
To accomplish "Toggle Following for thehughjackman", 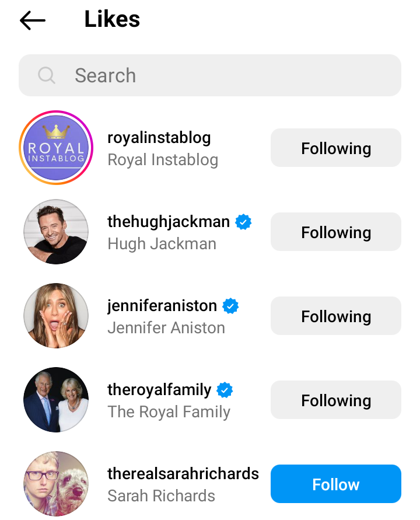I will click(x=335, y=232).
